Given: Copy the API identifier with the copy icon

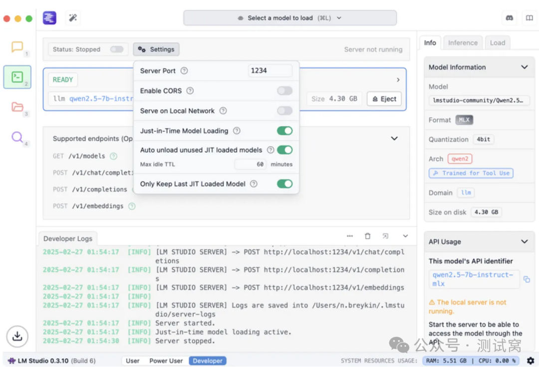Looking at the screenshot, I should pos(527,279).
